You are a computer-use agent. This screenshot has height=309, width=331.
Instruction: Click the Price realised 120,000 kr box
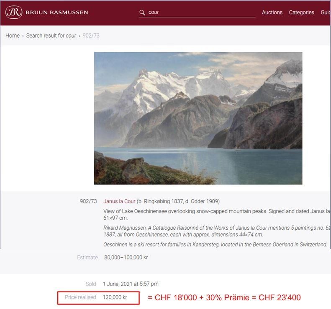pos(98,298)
